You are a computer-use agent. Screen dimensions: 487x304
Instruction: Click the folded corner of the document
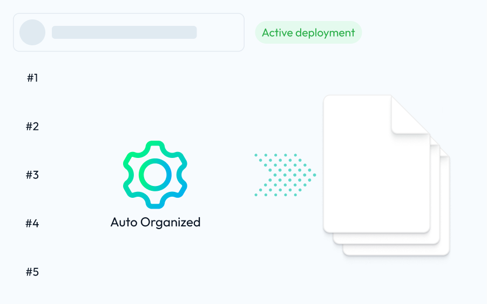pos(409,115)
